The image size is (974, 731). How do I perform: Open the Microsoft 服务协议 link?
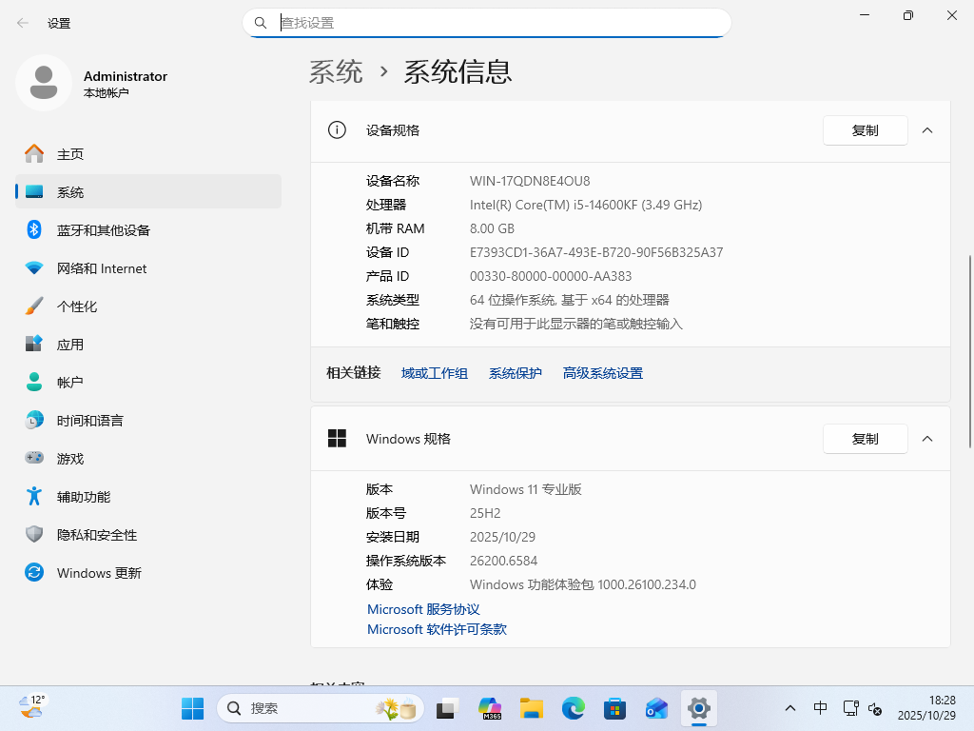pyautogui.click(x=422, y=609)
